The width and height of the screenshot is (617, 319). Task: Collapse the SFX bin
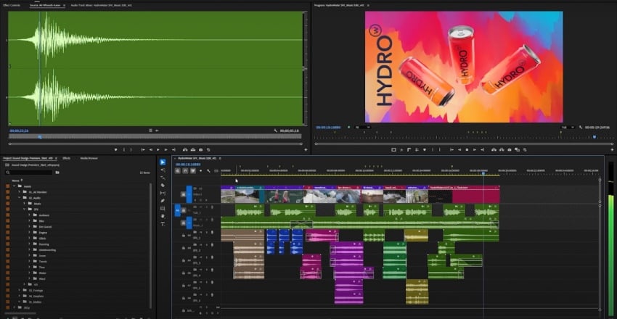(x=25, y=210)
